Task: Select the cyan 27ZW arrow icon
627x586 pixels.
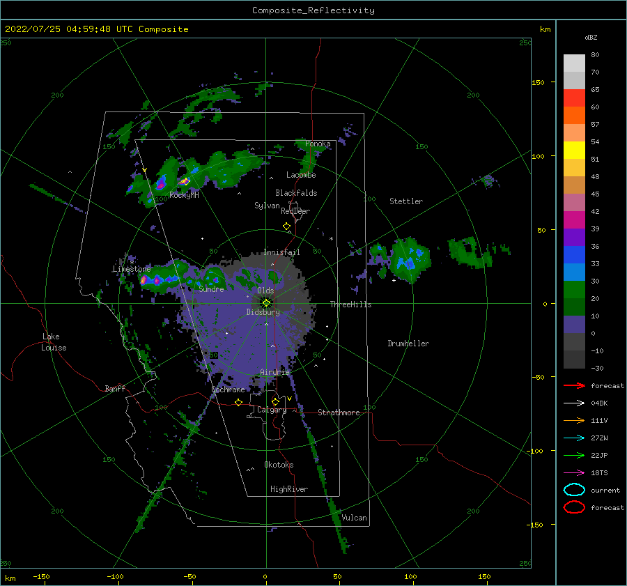Action: pyautogui.click(x=574, y=438)
